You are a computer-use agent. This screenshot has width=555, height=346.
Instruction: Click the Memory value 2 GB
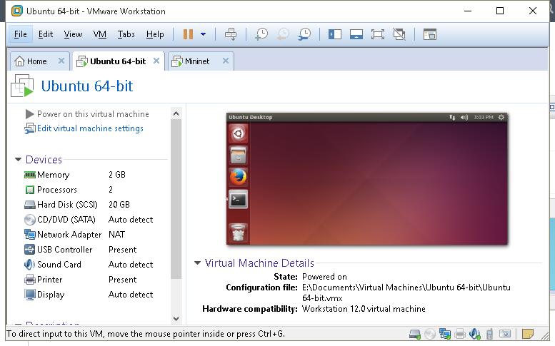point(117,175)
